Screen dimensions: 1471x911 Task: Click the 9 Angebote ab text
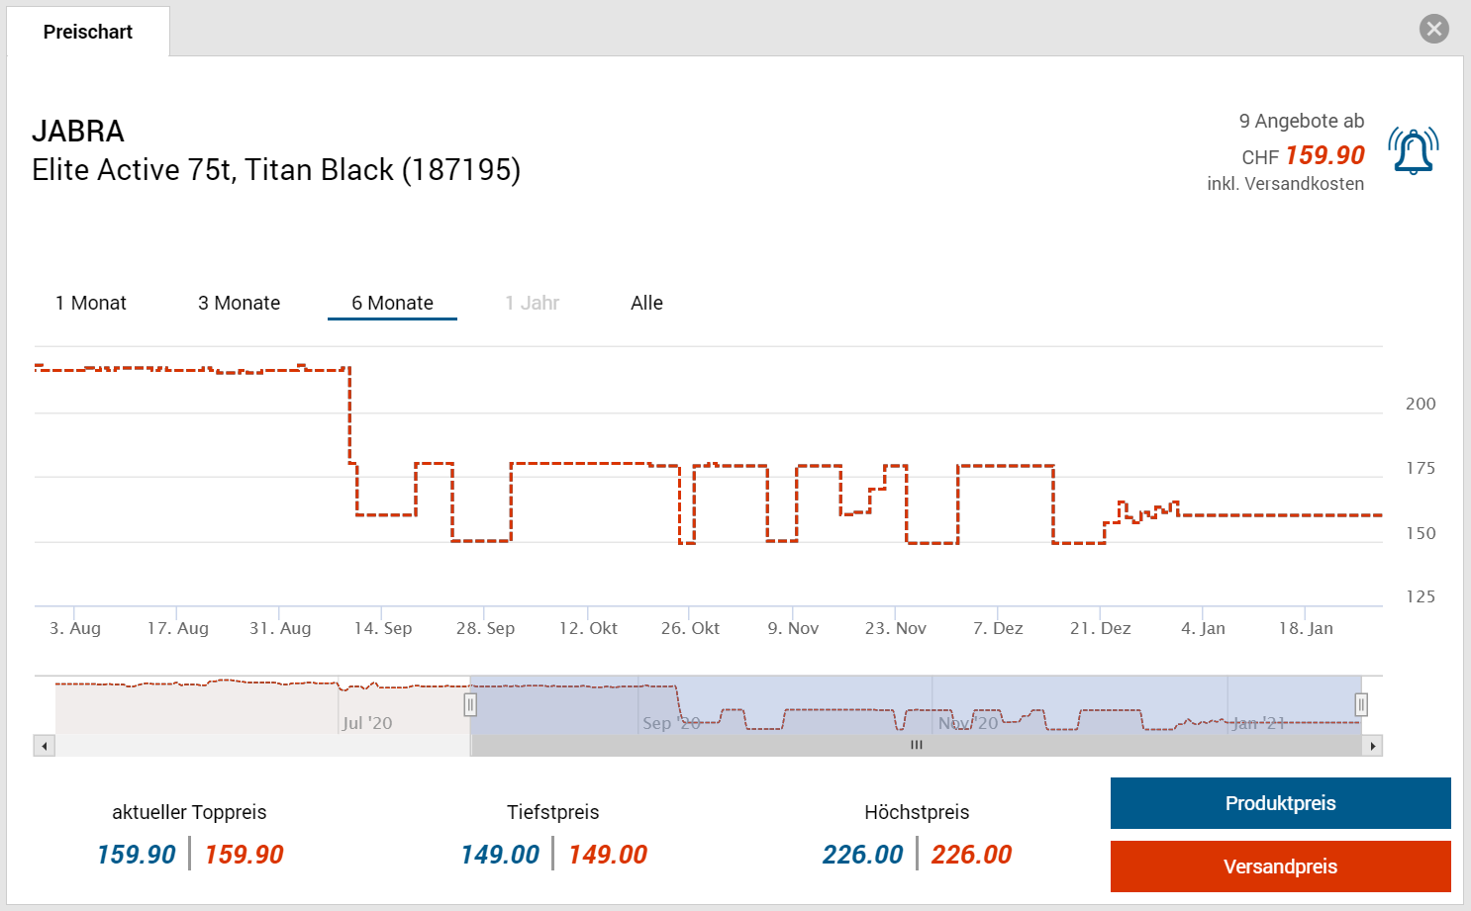(x=1301, y=121)
